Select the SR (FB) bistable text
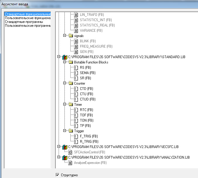 point(86,78)
